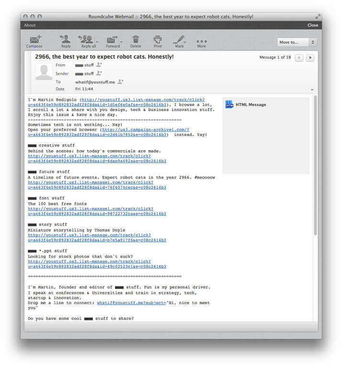Delete the message with trash icon
The image size is (342, 367).
(136, 42)
